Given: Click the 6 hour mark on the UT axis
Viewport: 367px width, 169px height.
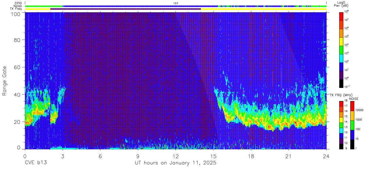Looking at the screenshot, I should click(x=100, y=156).
